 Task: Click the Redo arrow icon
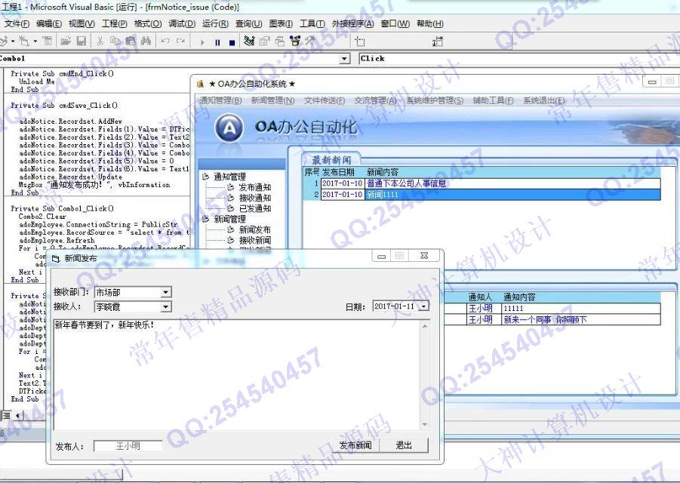tap(180, 42)
